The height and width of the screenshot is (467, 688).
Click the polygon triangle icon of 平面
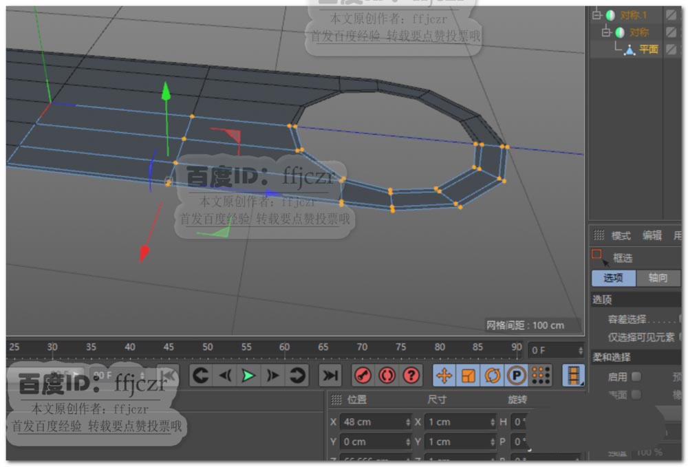click(x=630, y=50)
